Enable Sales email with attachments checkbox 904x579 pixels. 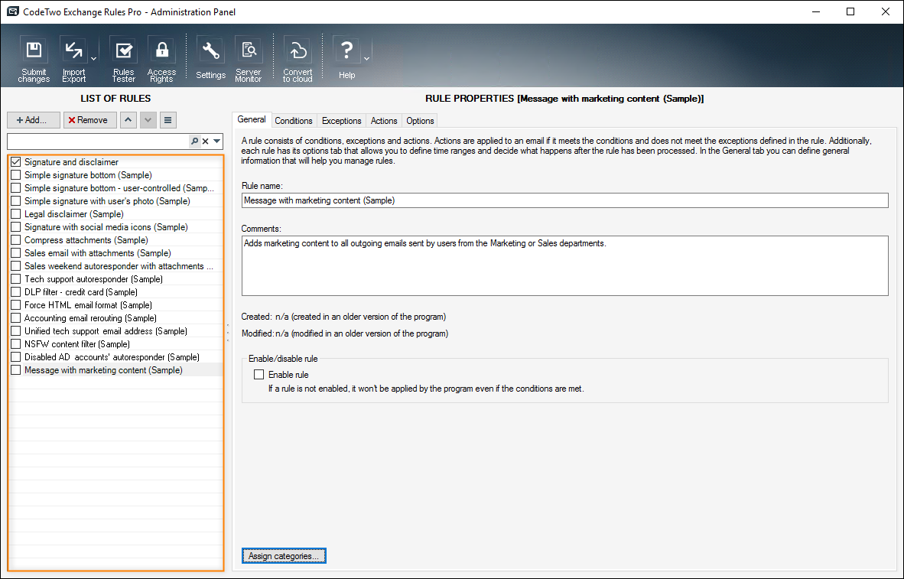click(15, 253)
